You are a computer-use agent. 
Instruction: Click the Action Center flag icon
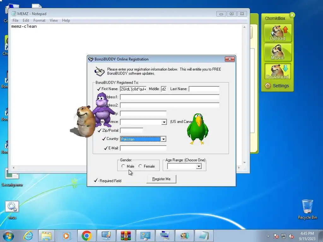coord(276,236)
